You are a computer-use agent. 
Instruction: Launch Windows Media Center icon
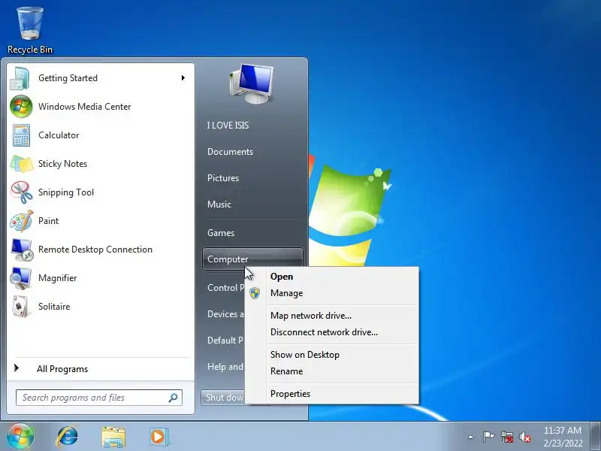click(21, 107)
